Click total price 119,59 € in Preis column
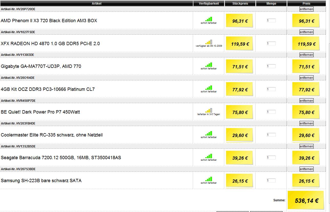The width and height of the screenshot is (330, 212). click(x=306, y=44)
